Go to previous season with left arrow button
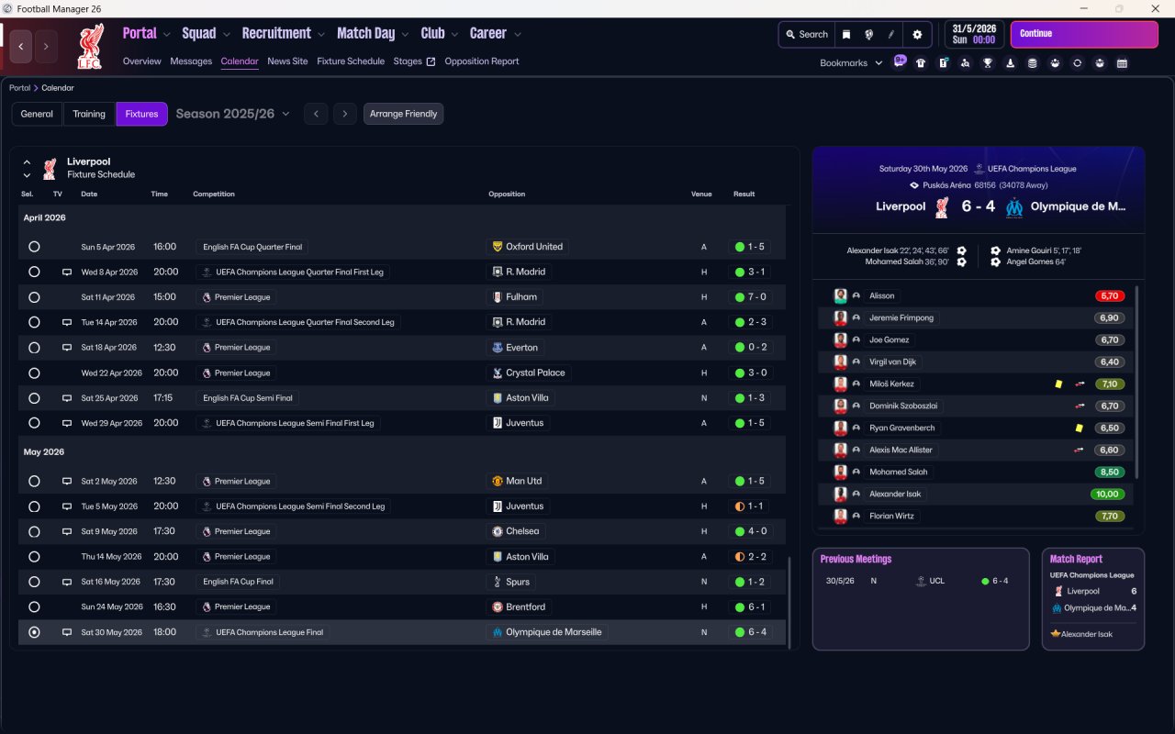Image resolution: width=1175 pixels, height=734 pixels. (x=316, y=114)
